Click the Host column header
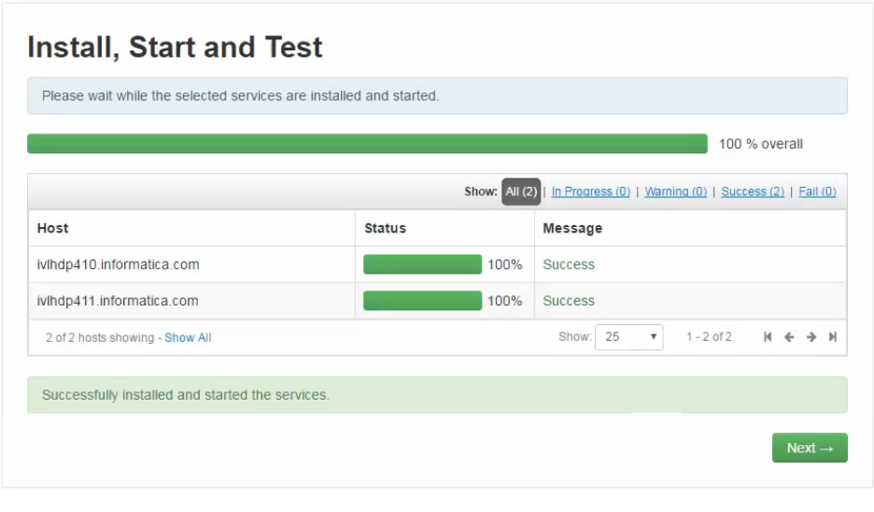This screenshot has width=874, height=512. click(x=52, y=228)
